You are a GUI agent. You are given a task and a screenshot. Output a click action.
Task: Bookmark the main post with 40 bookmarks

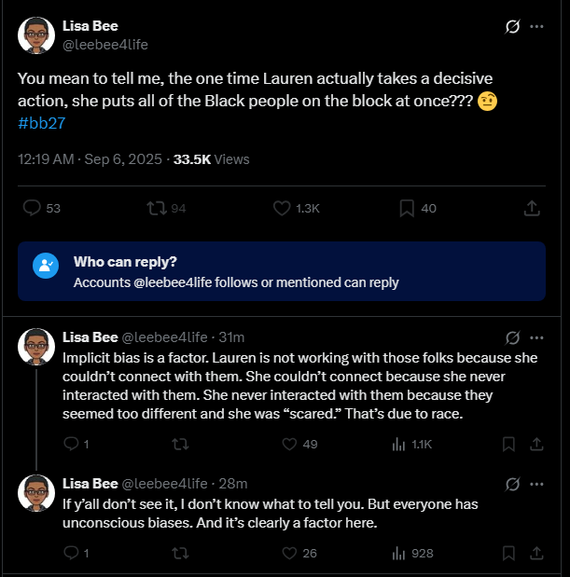tap(407, 208)
